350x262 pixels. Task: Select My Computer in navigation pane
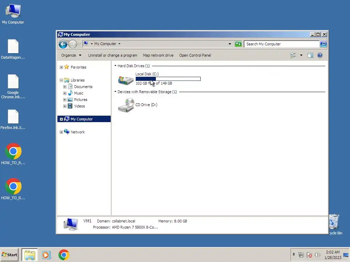point(81,119)
